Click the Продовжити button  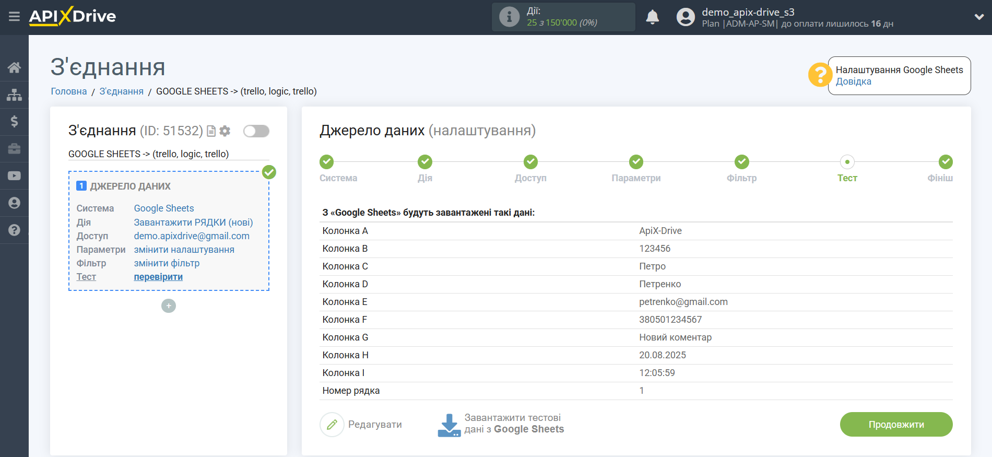(x=896, y=425)
